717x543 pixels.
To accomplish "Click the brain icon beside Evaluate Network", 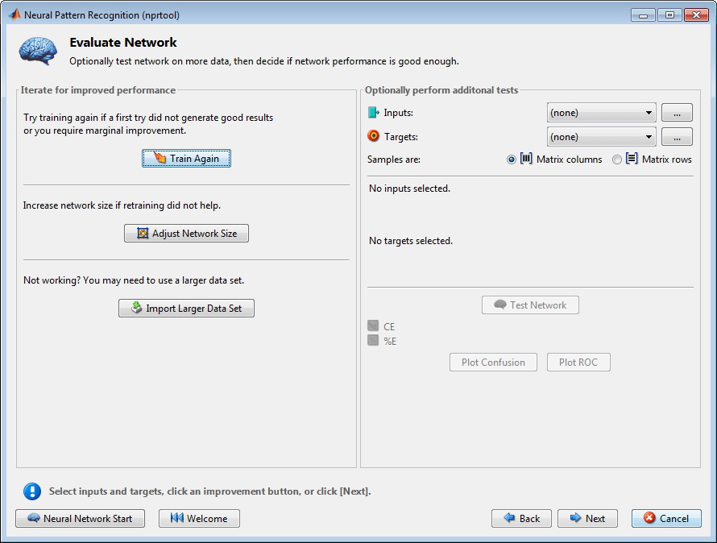I will (38, 51).
